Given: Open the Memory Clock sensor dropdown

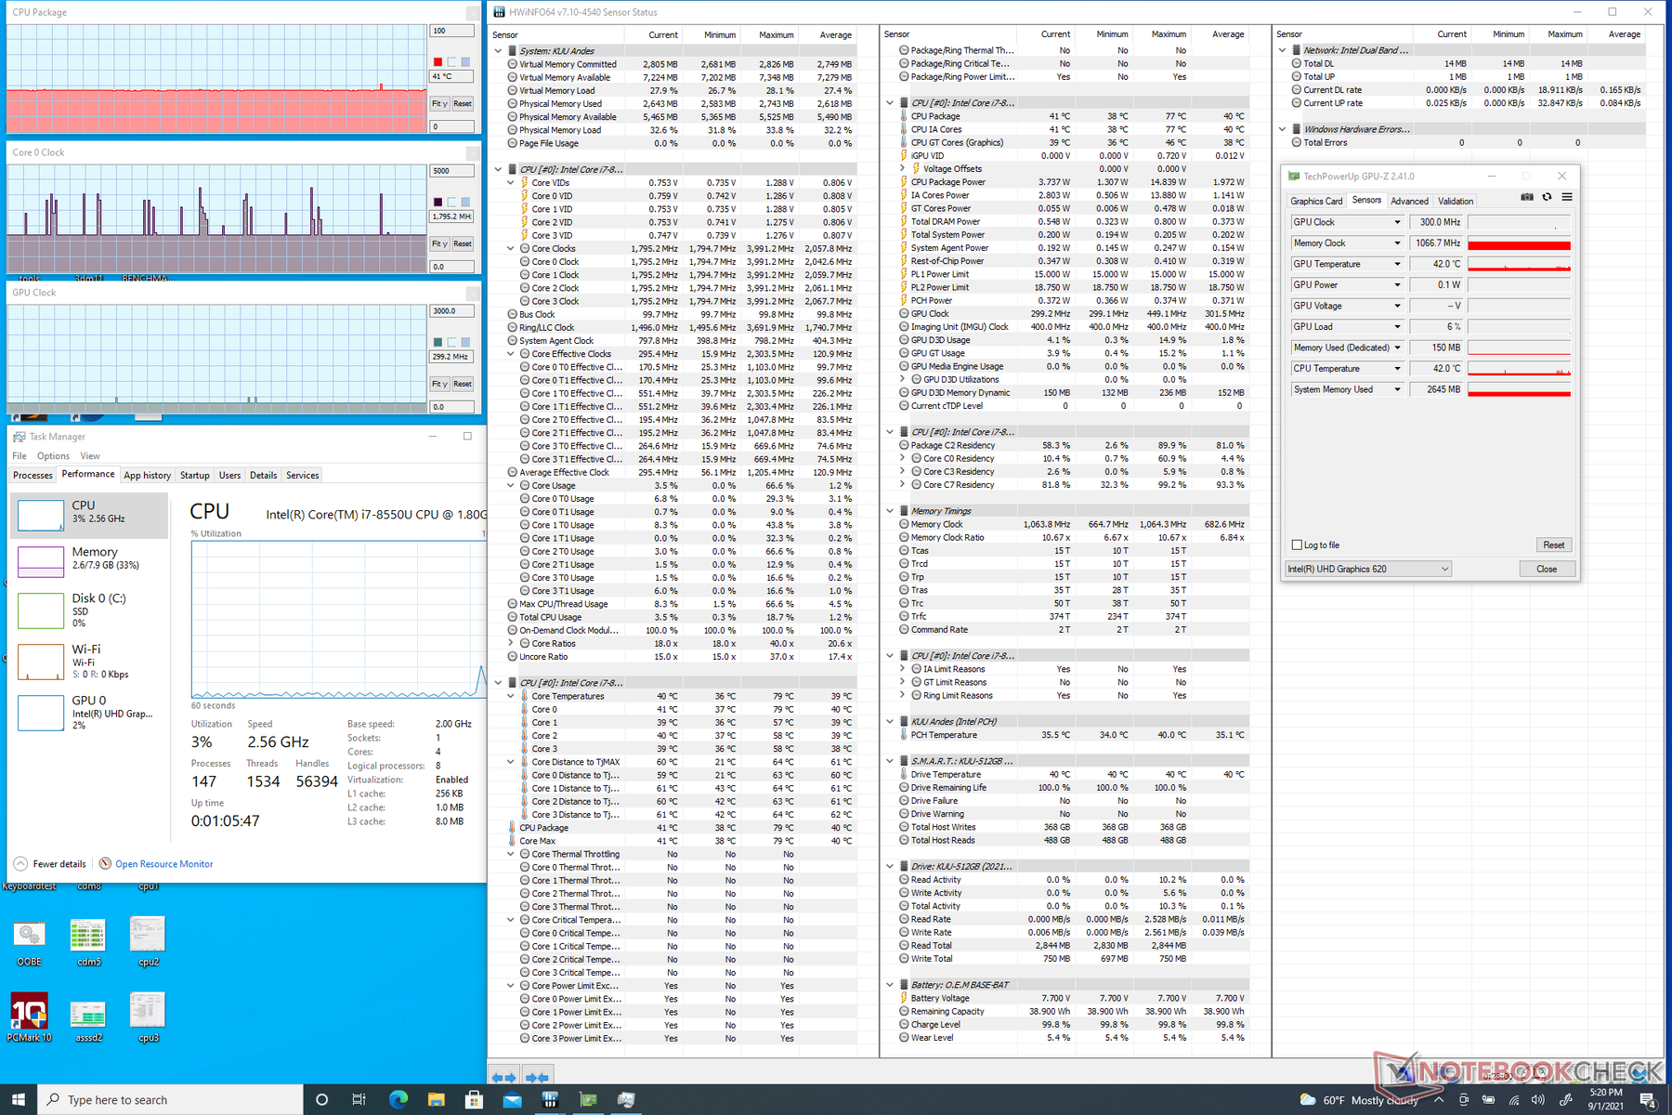Looking at the screenshot, I should (x=1397, y=243).
